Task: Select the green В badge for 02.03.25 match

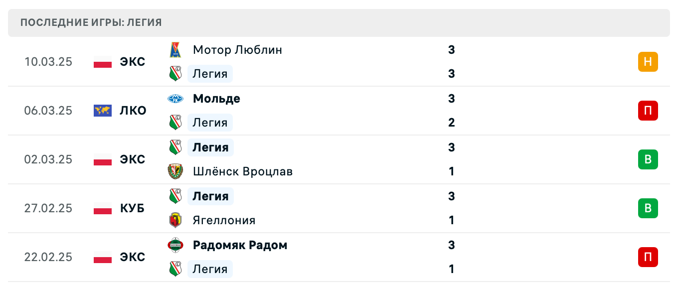Action: point(648,159)
